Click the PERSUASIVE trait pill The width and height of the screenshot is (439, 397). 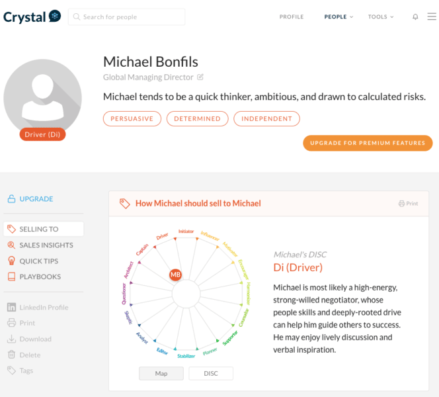pyautogui.click(x=132, y=119)
